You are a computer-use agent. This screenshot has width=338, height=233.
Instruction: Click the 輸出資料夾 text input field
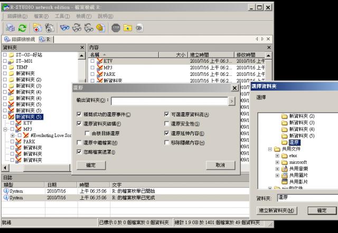pyautogui.click(x=170, y=101)
